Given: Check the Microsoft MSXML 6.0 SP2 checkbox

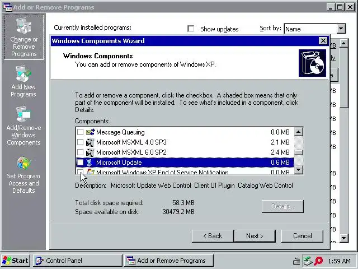Looking at the screenshot, I should [80, 152].
